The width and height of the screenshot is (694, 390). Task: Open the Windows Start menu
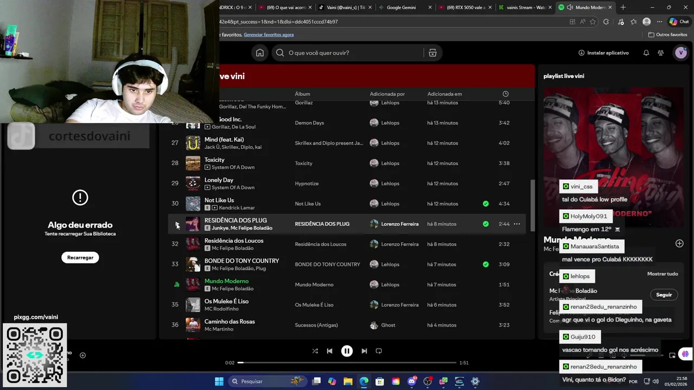tap(219, 381)
